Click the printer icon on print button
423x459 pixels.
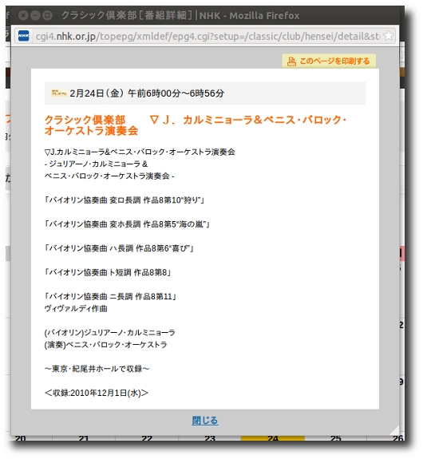291,61
